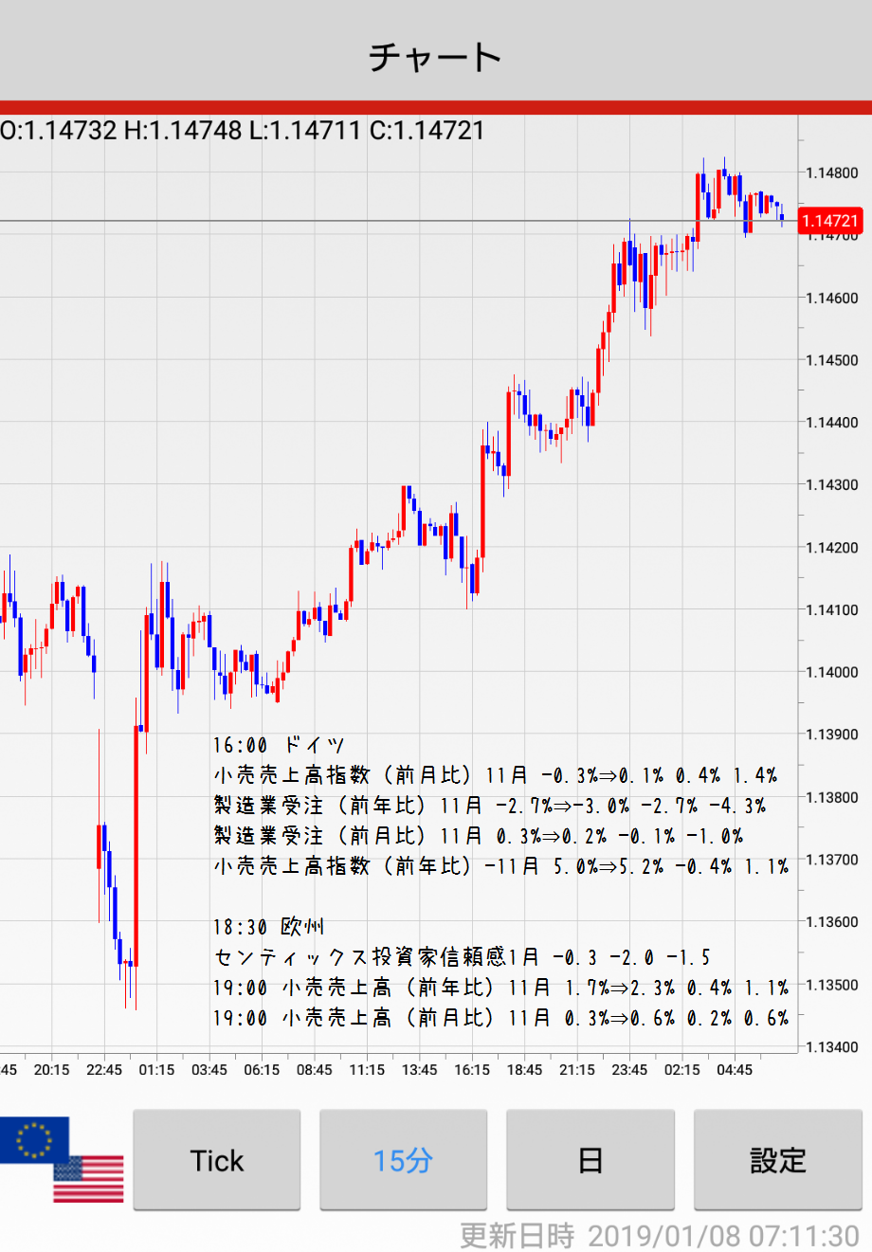
Task: Click the 13:45 time axis label
Action: (419, 1070)
